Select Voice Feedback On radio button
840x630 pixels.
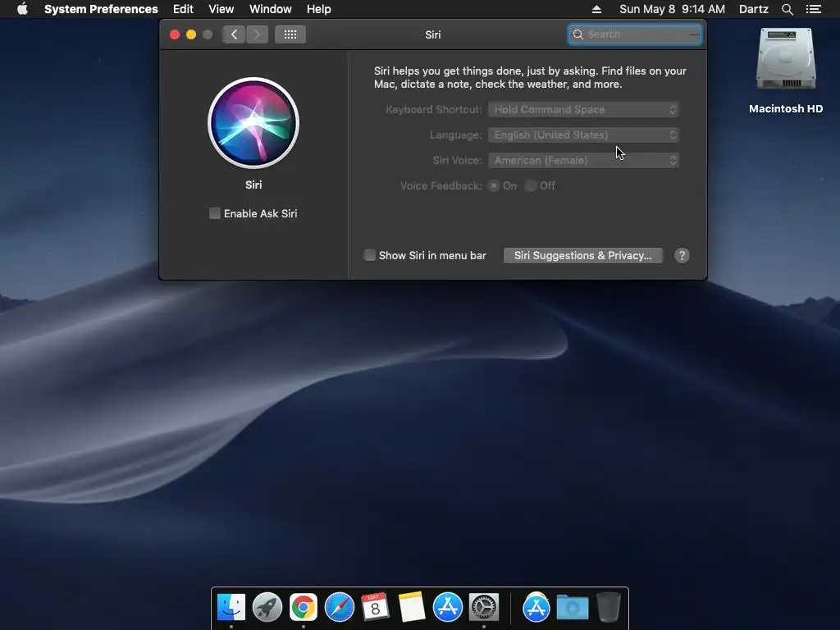(494, 185)
